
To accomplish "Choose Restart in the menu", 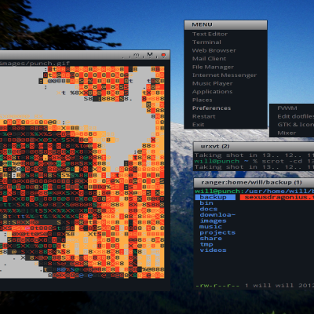I will click(204, 116).
